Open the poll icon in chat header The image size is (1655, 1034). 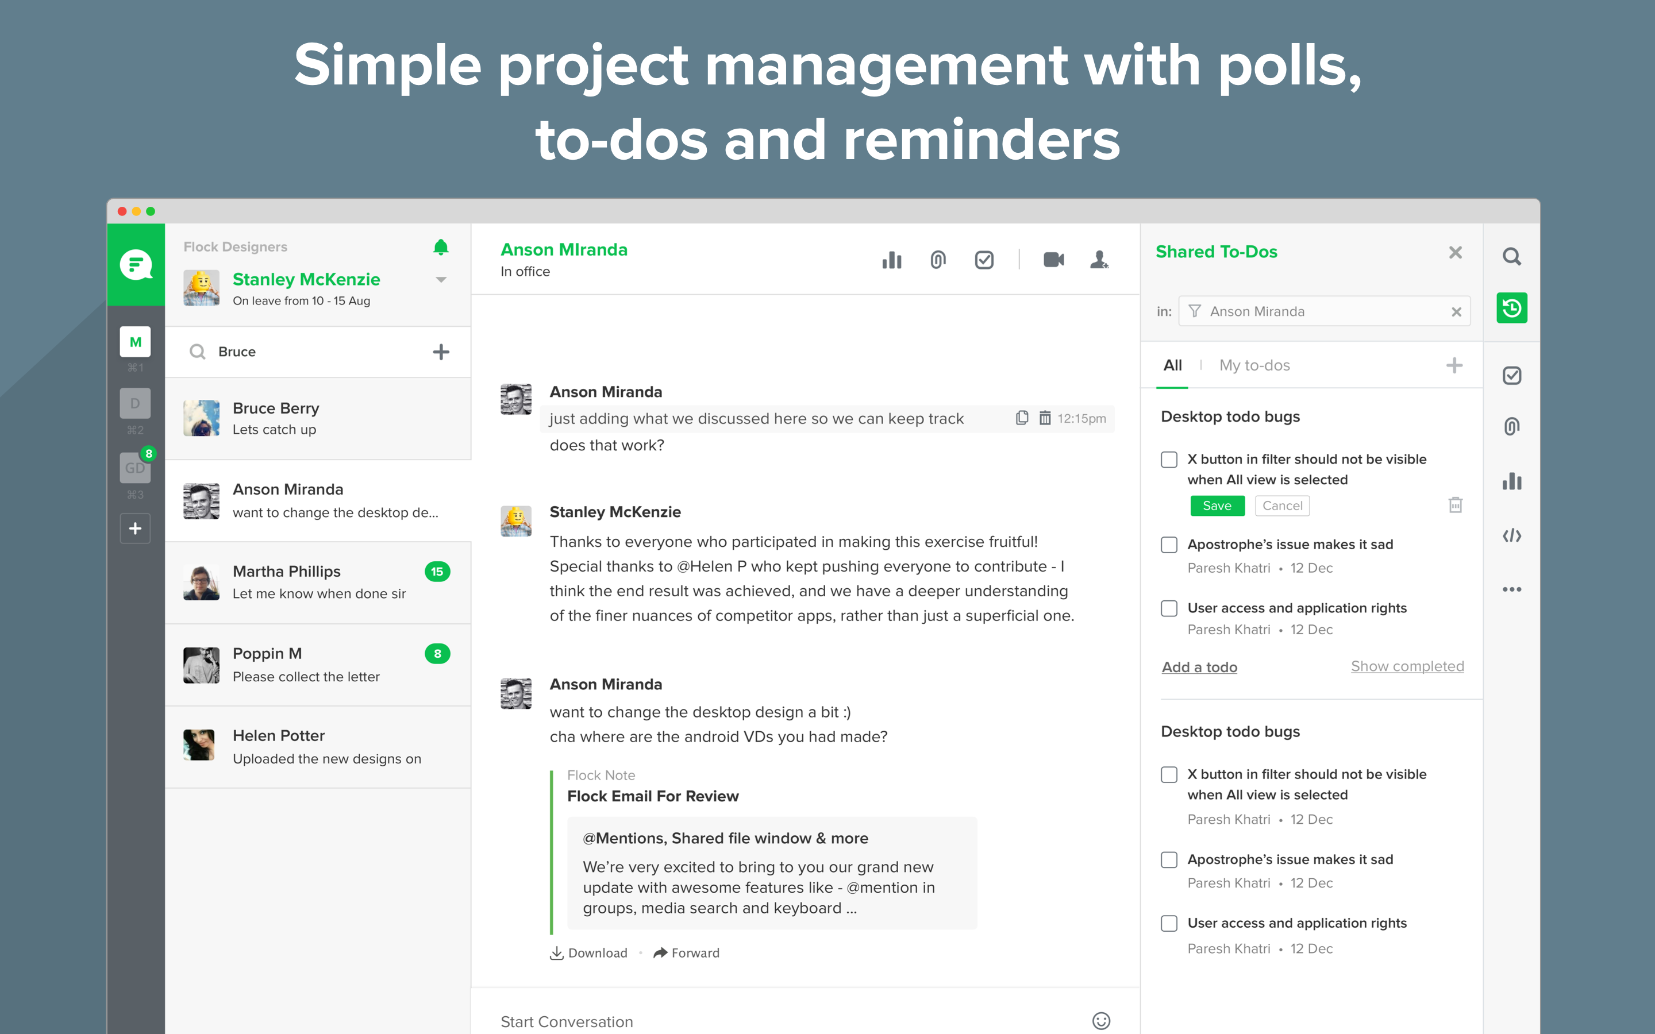[892, 260]
